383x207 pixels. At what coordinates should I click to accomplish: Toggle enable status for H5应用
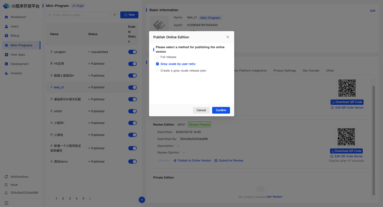tap(133, 64)
